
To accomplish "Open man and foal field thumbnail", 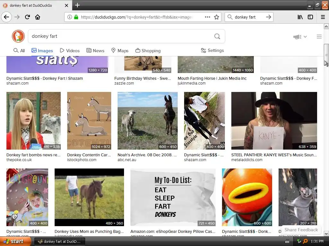I will click(89, 197).
